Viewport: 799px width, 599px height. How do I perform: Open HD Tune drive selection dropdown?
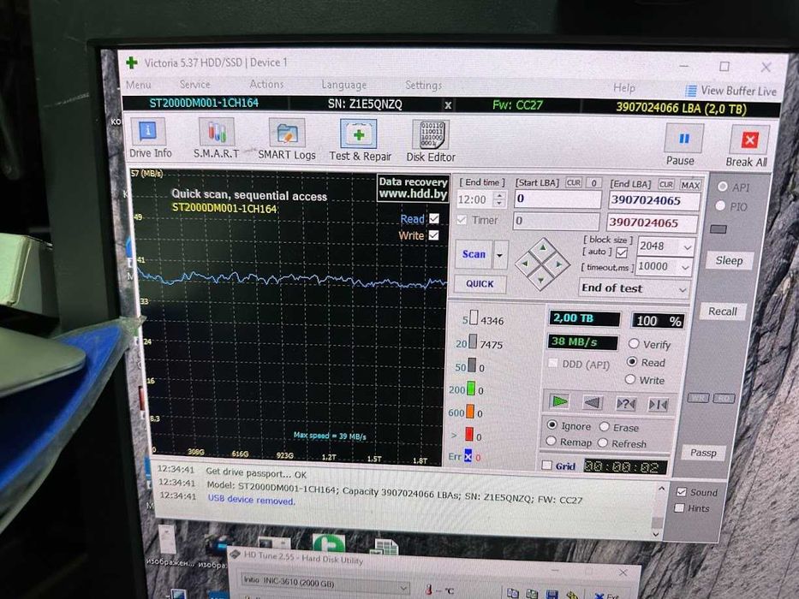pyautogui.click(x=325, y=584)
